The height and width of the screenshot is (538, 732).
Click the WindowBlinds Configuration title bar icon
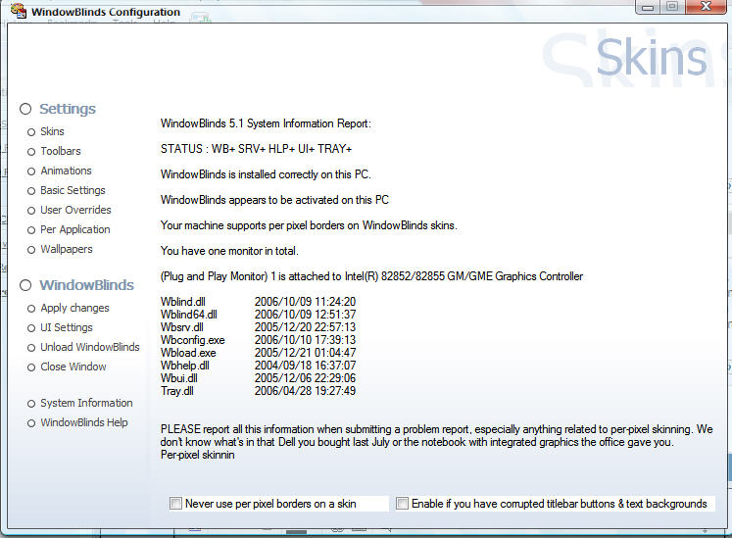(x=19, y=10)
